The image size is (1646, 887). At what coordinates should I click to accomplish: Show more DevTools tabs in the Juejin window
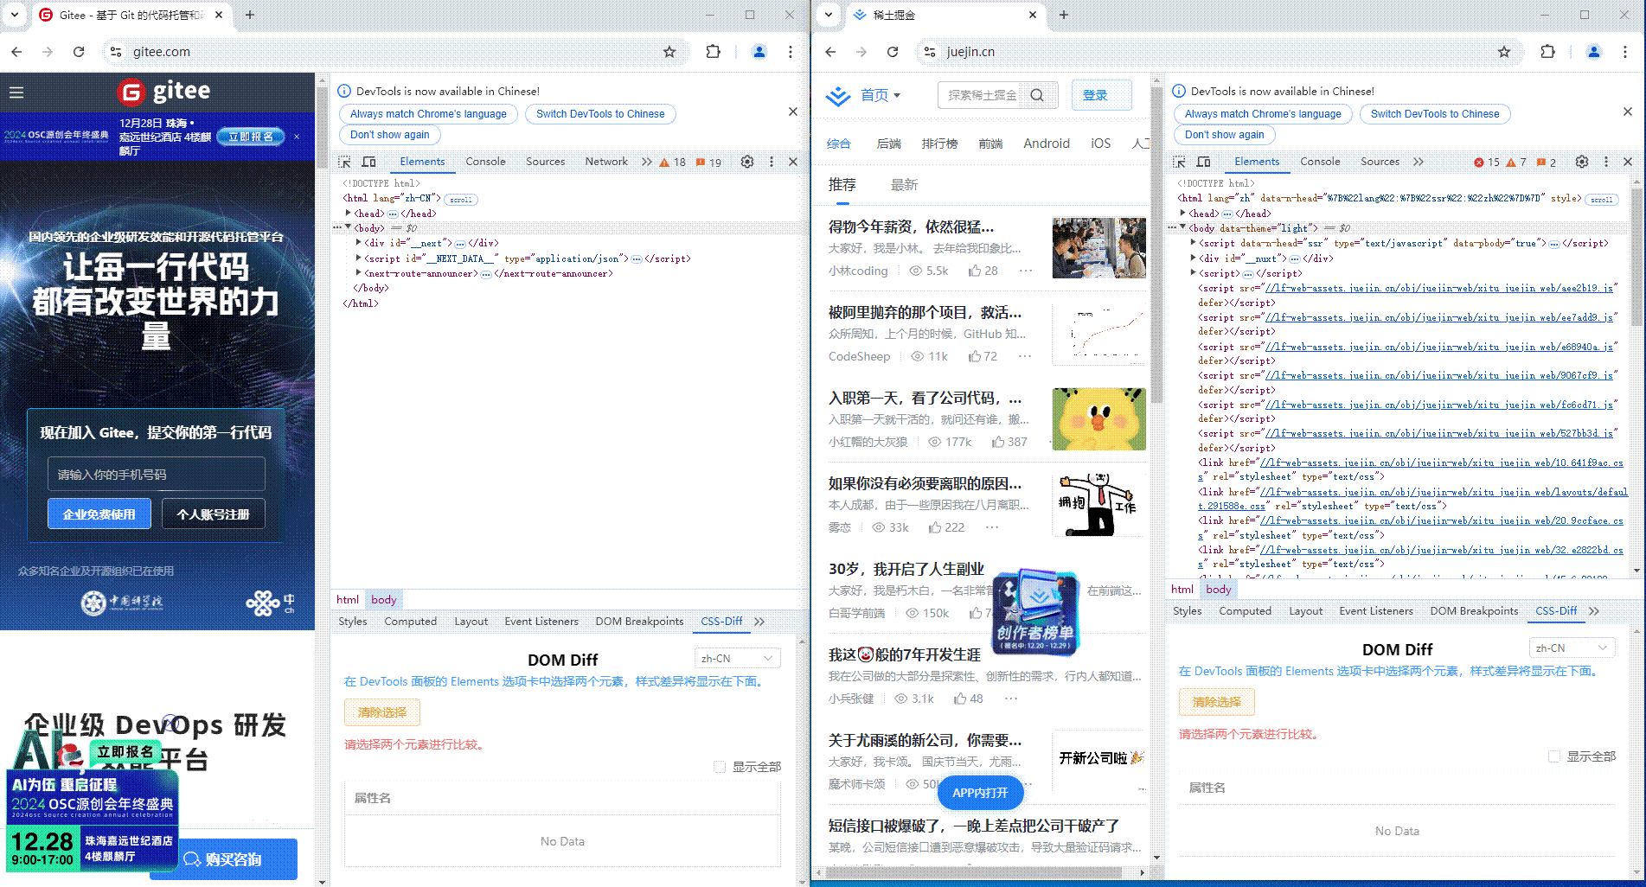point(1419,162)
